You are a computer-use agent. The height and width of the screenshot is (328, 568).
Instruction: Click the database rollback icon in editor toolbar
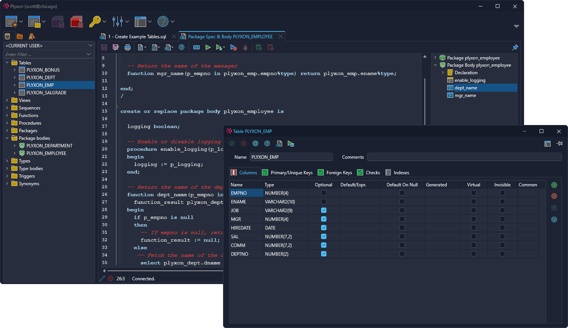pos(270,47)
